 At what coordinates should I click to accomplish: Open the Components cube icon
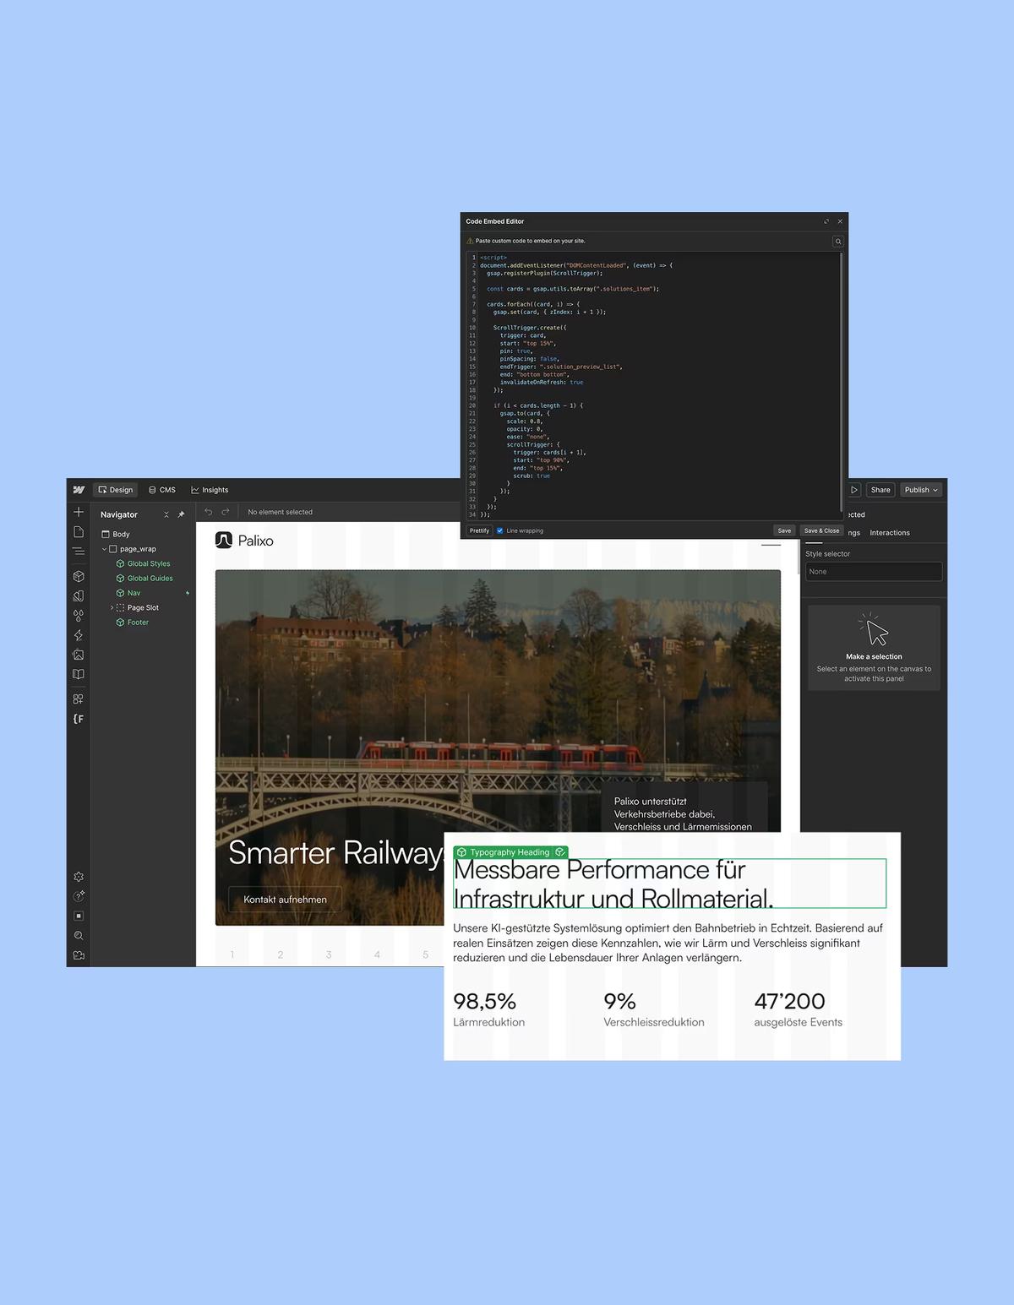(79, 576)
